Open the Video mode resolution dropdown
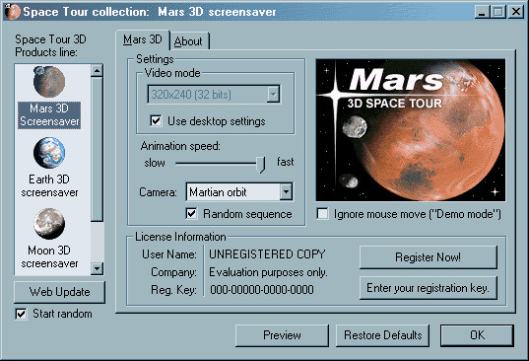The height and width of the screenshot is (361, 529). pyautogui.click(x=214, y=95)
